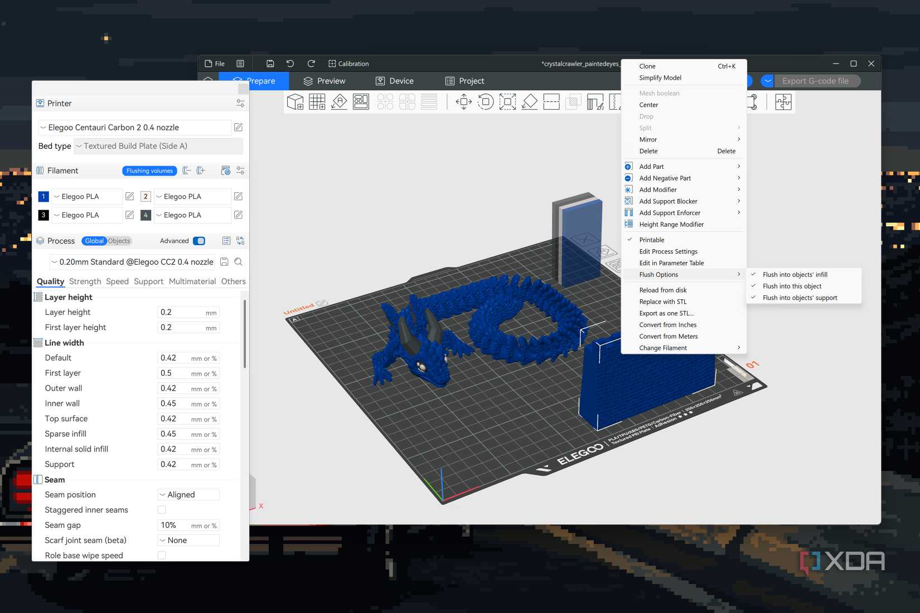This screenshot has height=613, width=920.
Task: Edit filament 3 Elegoo PLA preset
Action: (x=129, y=215)
